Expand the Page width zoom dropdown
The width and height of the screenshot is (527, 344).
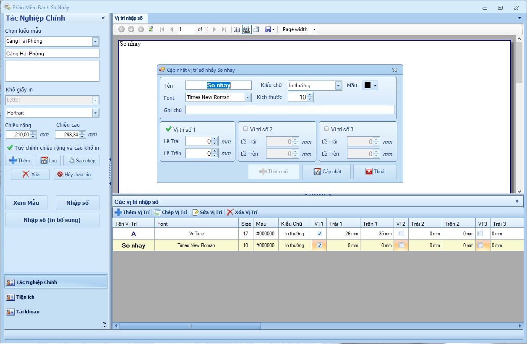pos(314,29)
